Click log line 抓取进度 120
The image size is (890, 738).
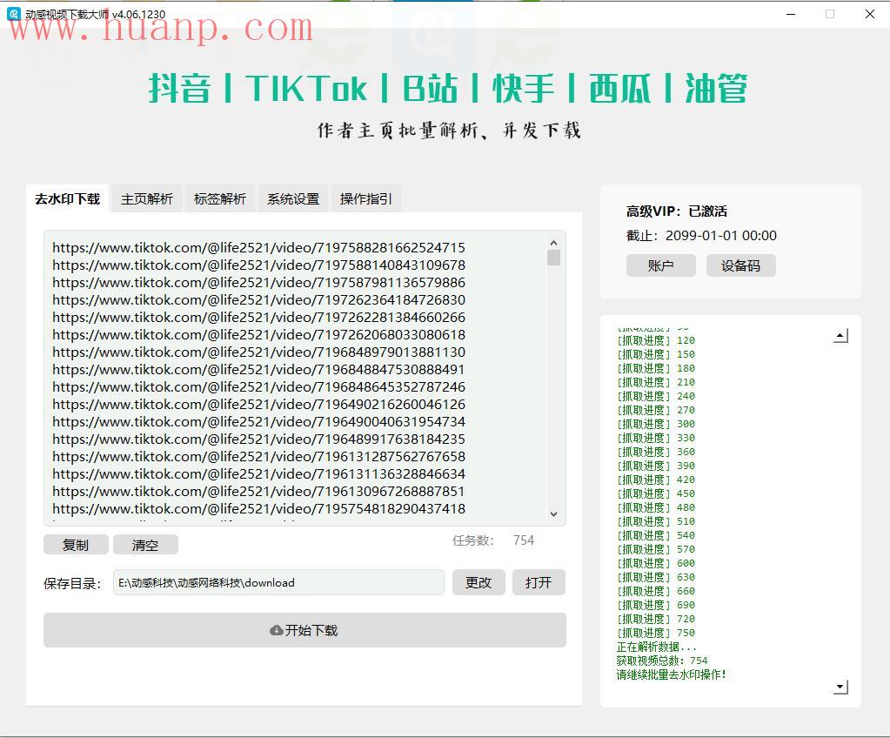[x=656, y=340]
